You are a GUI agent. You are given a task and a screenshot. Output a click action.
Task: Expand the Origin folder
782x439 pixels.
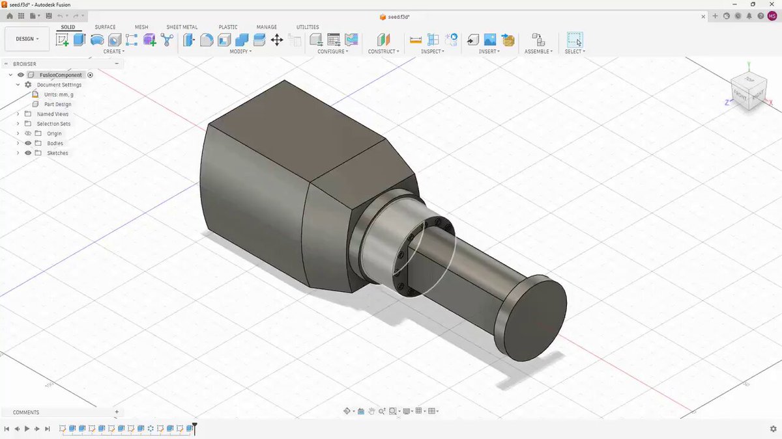click(18, 133)
